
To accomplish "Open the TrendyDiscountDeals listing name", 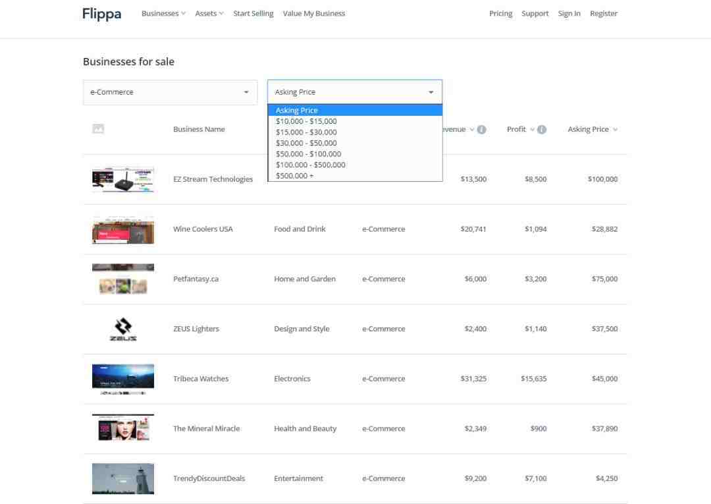I will coord(209,478).
